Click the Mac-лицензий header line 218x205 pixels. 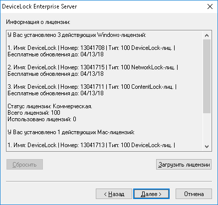point(71,132)
